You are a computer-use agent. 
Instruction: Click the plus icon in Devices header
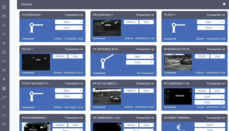click(224, 4)
